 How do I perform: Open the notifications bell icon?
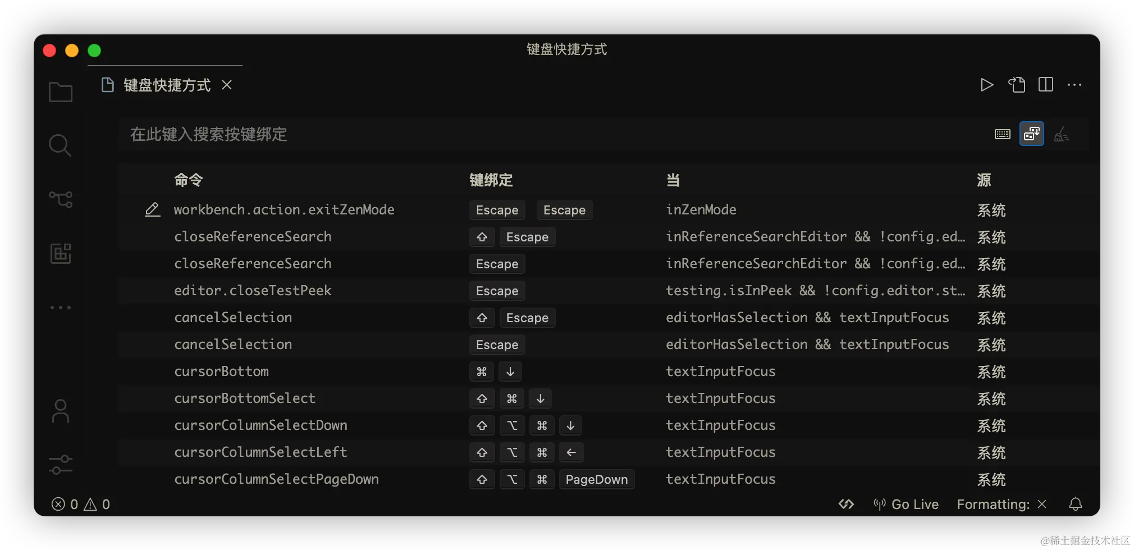[x=1076, y=504]
